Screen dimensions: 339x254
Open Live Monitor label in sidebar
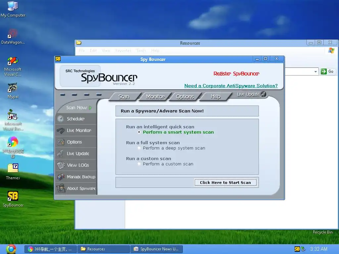79,130
